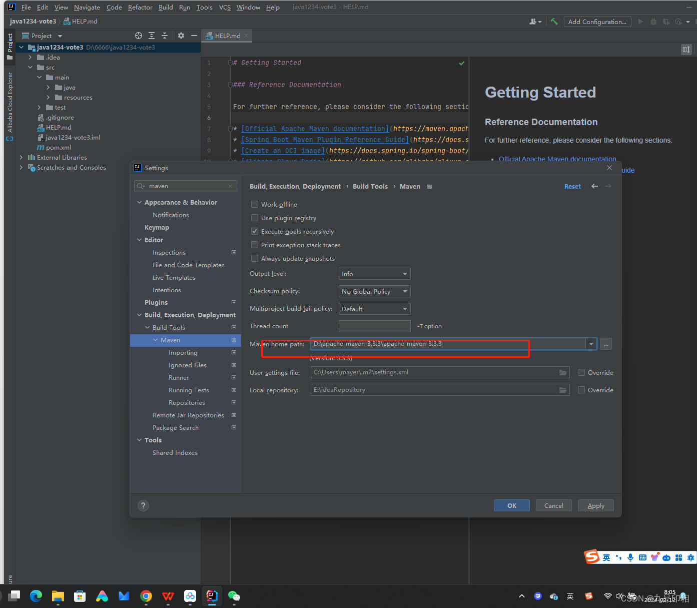The height and width of the screenshot is (608, 697).
Task: Check Override for User settings file
Action: [581, 372]
